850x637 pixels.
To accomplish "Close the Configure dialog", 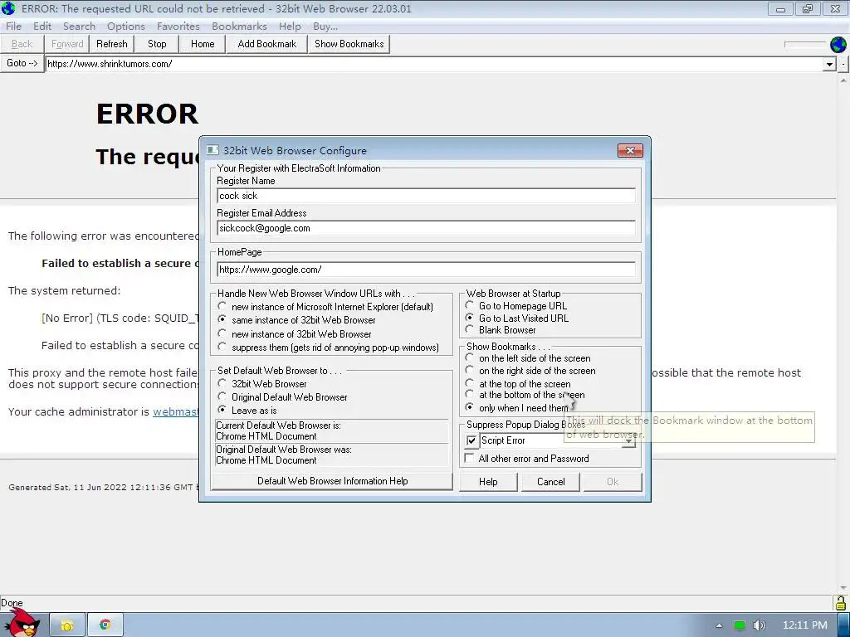I will pos(630,151).
